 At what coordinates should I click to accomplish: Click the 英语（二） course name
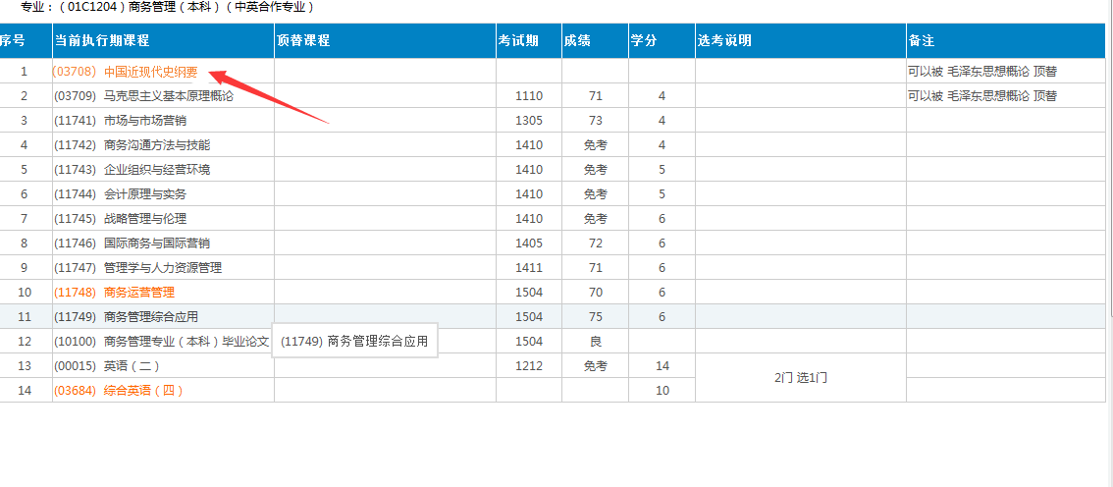click(x=106, y=366)
